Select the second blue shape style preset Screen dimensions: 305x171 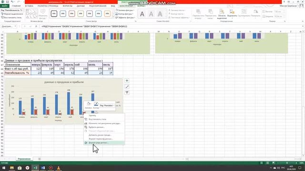click(x=63, y=14)
